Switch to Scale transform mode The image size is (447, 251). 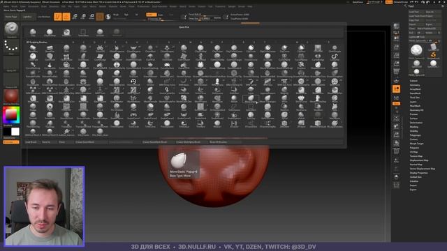(83, 17)
